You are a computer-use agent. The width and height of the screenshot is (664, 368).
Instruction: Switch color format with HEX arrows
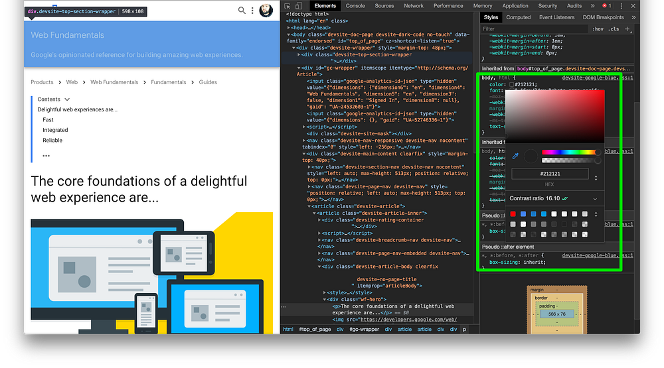(x=596, y=178)
